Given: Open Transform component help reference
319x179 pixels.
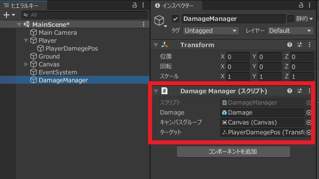Looking at the screenshot, I should click(290, 45).
